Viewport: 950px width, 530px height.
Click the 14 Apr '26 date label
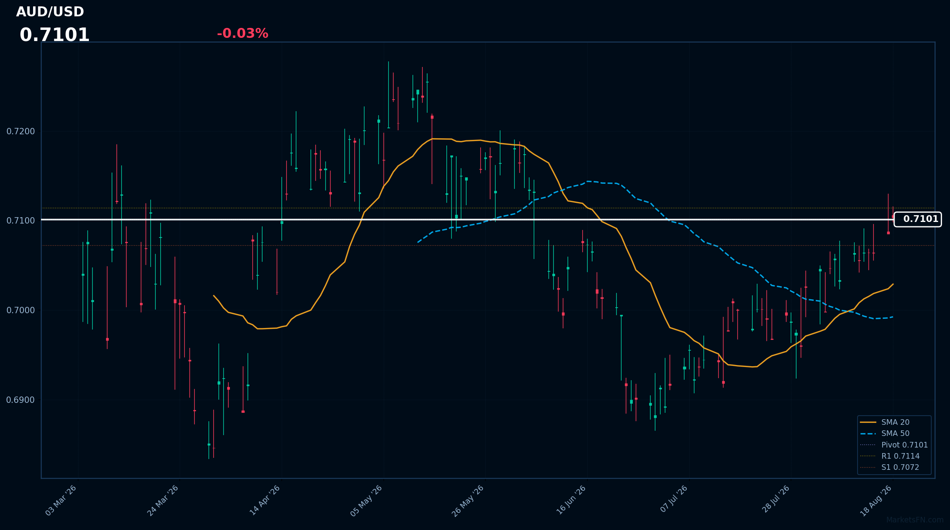point(265,501)
